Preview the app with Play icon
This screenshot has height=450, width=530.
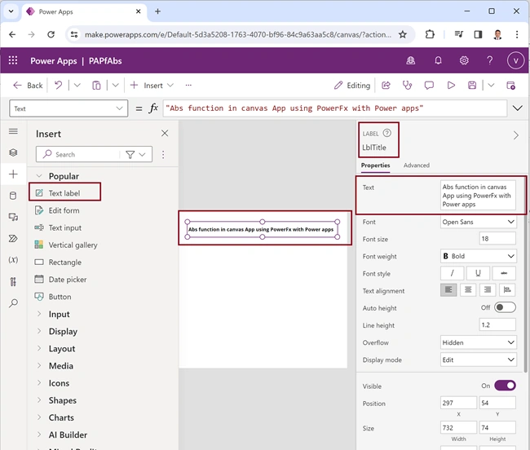point(451,85)
